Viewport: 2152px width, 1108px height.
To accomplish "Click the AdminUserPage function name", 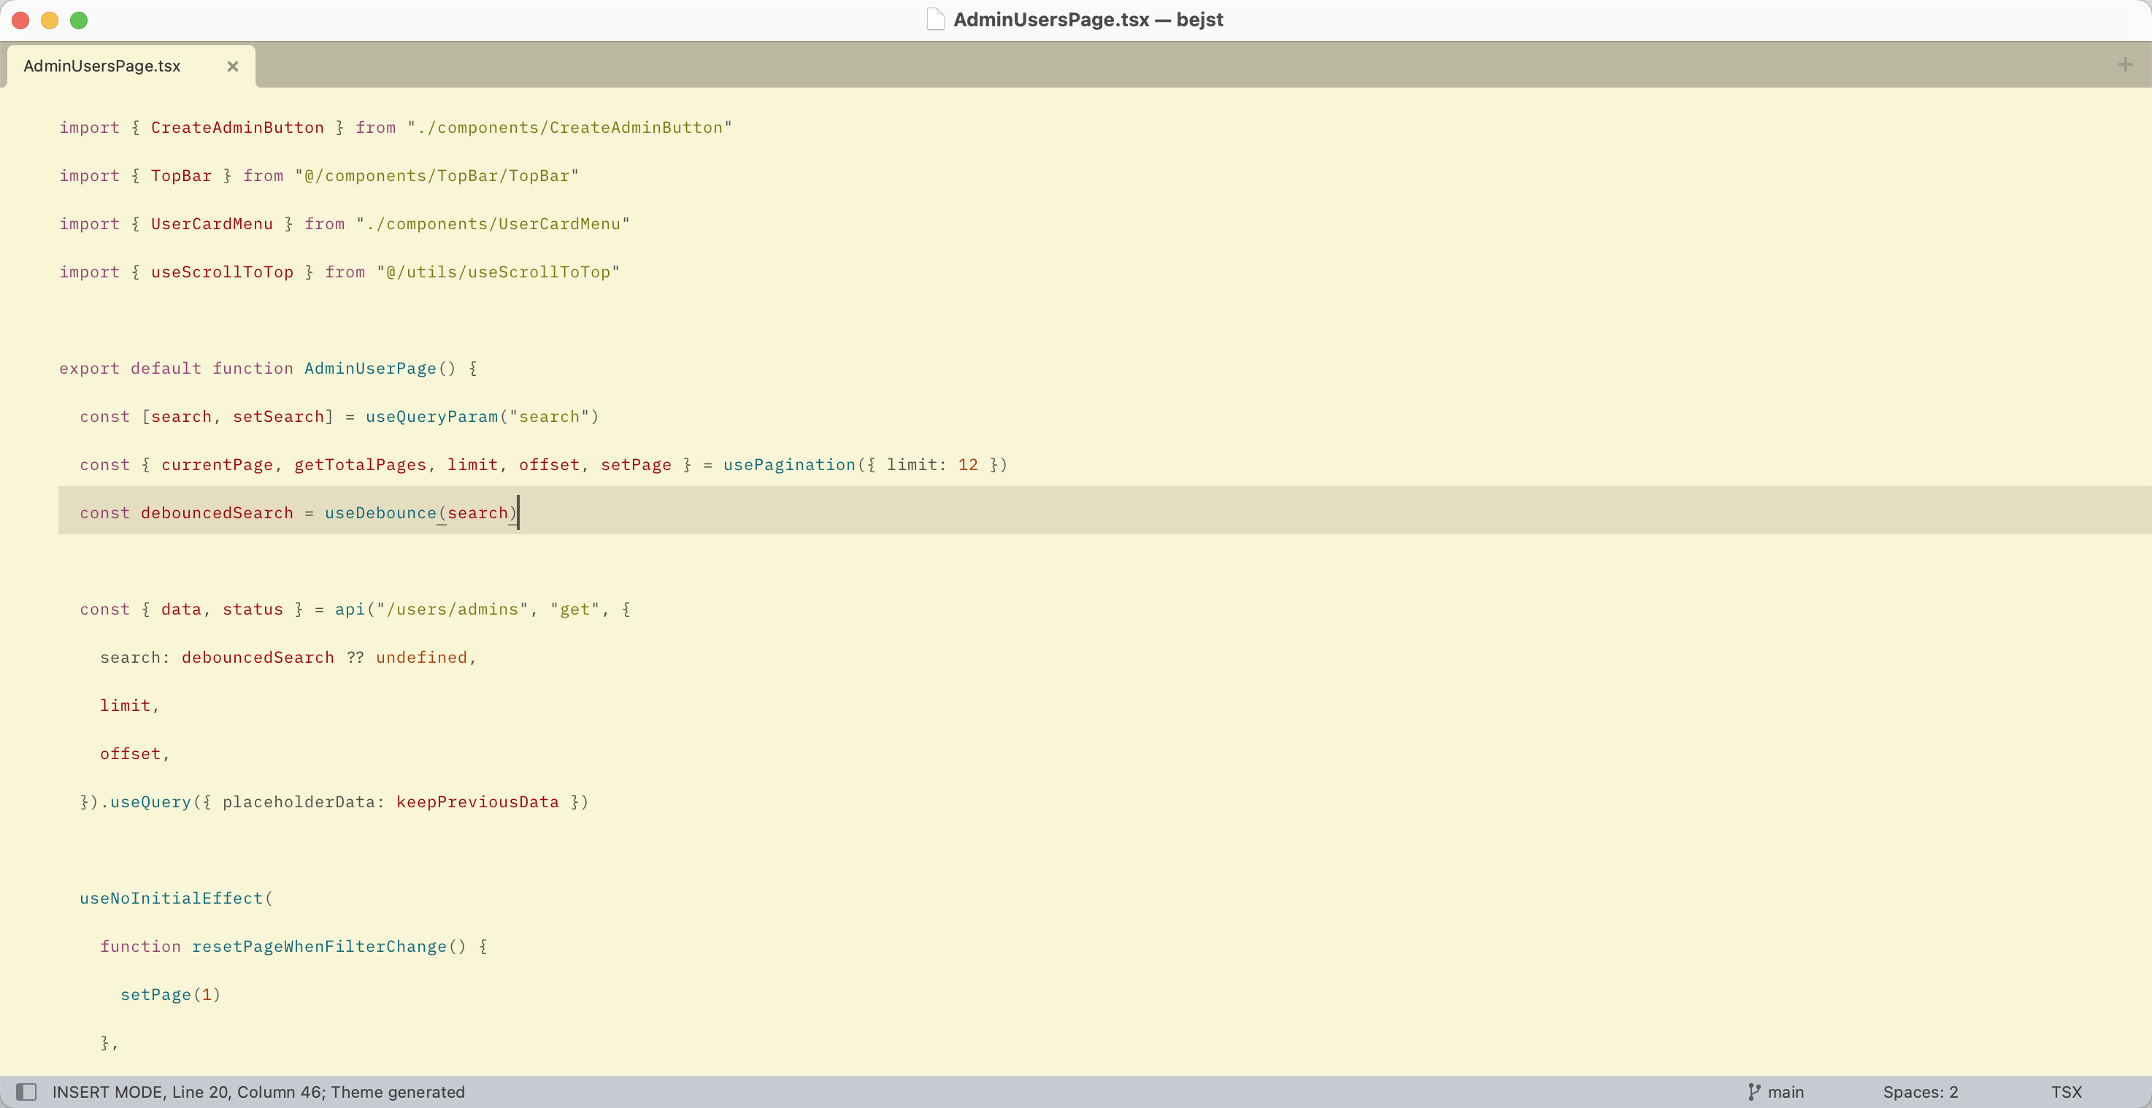I will coord(370,368).
